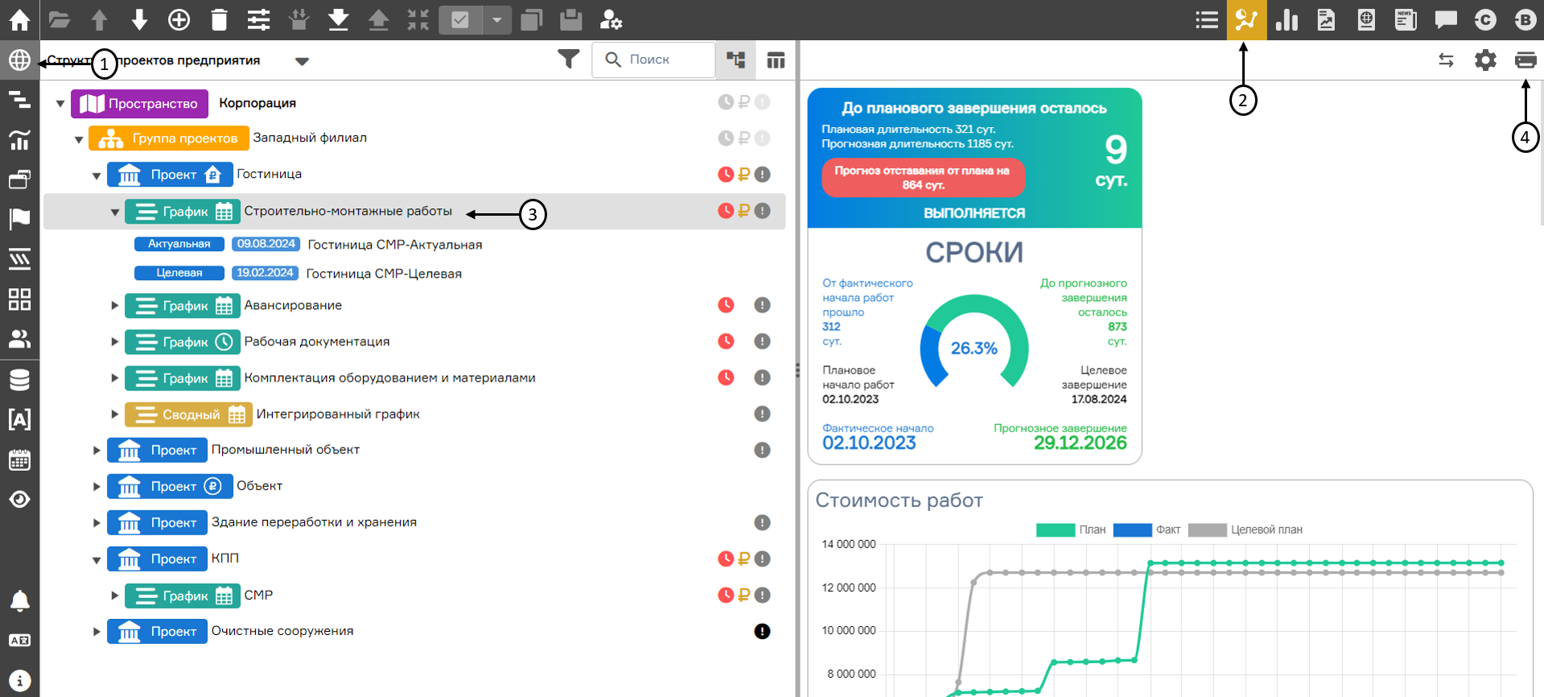
Task: Click the add (plus circle) icon
Action: tap(179, 19)
